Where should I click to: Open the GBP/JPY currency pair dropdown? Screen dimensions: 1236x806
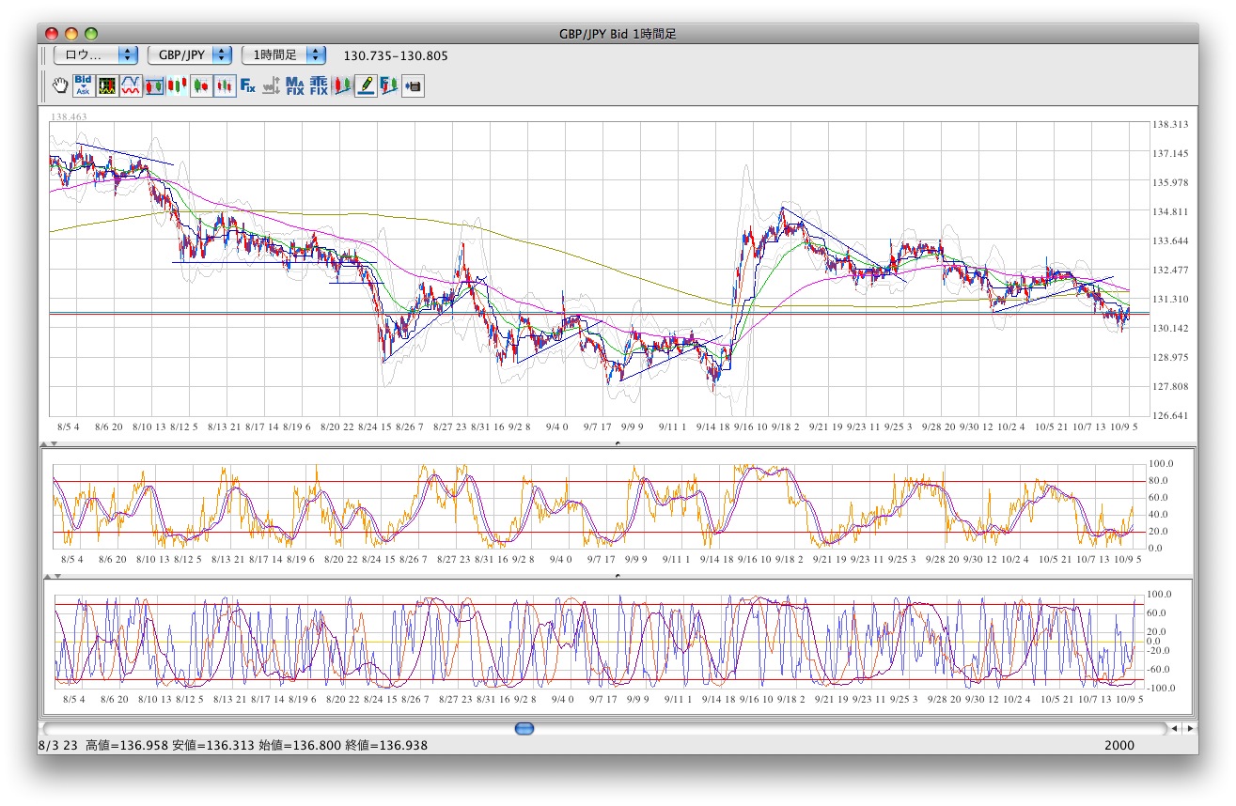tap(190, 55)
